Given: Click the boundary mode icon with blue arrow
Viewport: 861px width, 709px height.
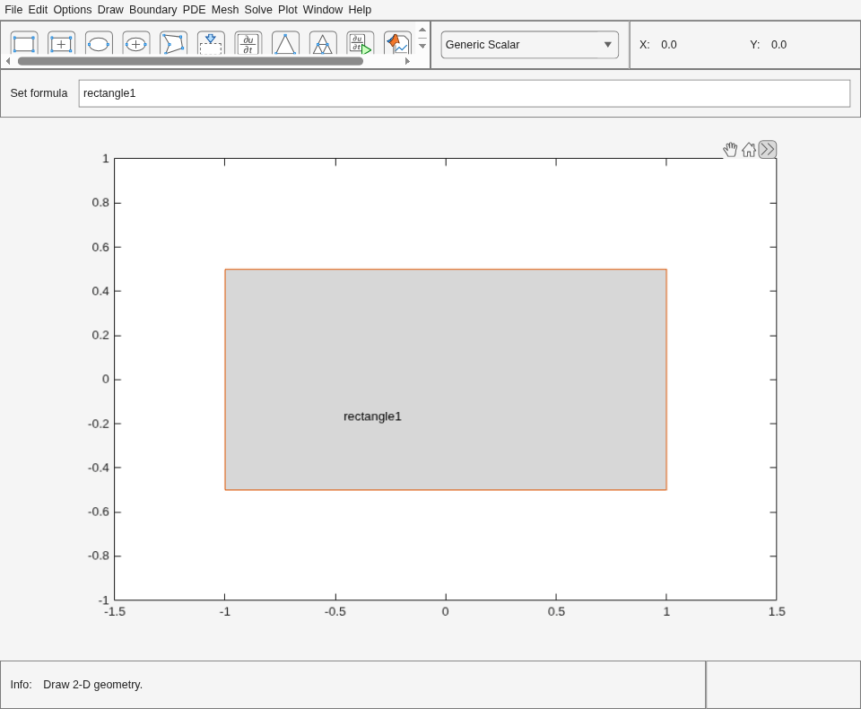Looking at the screenshot, I should (211, 43).
